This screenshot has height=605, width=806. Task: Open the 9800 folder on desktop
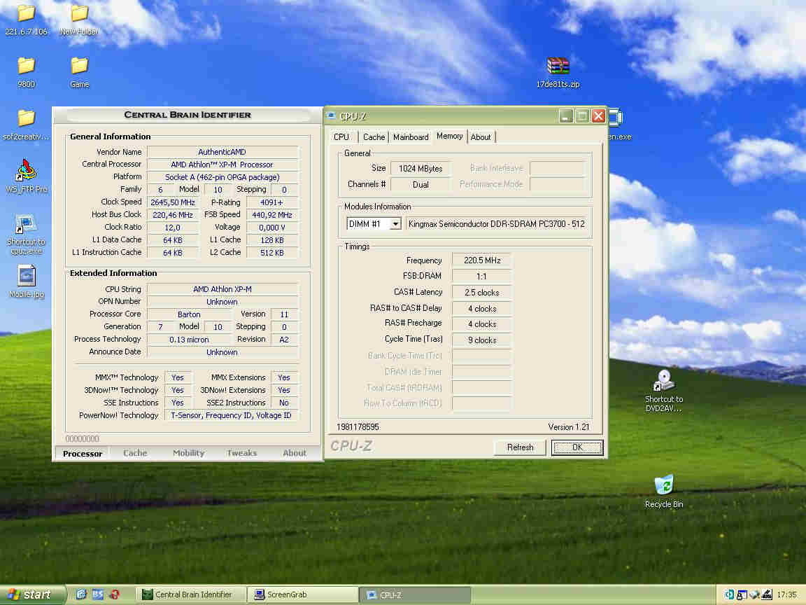(26, 67)
